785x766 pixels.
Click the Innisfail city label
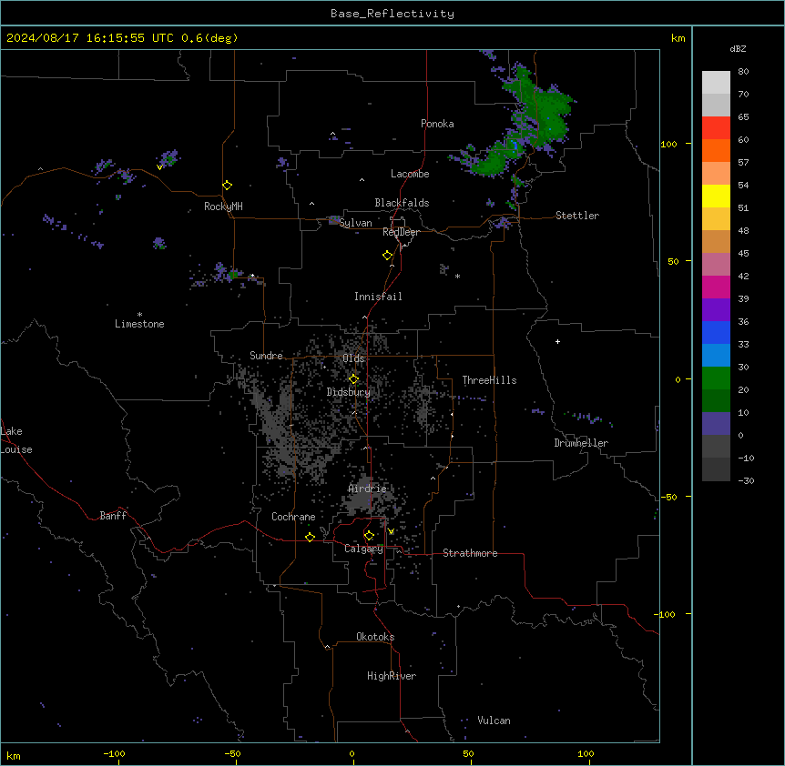(x=378, y=297)
